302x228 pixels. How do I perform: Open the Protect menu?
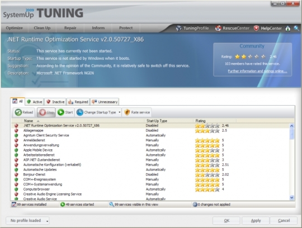(x=126, y=28)
